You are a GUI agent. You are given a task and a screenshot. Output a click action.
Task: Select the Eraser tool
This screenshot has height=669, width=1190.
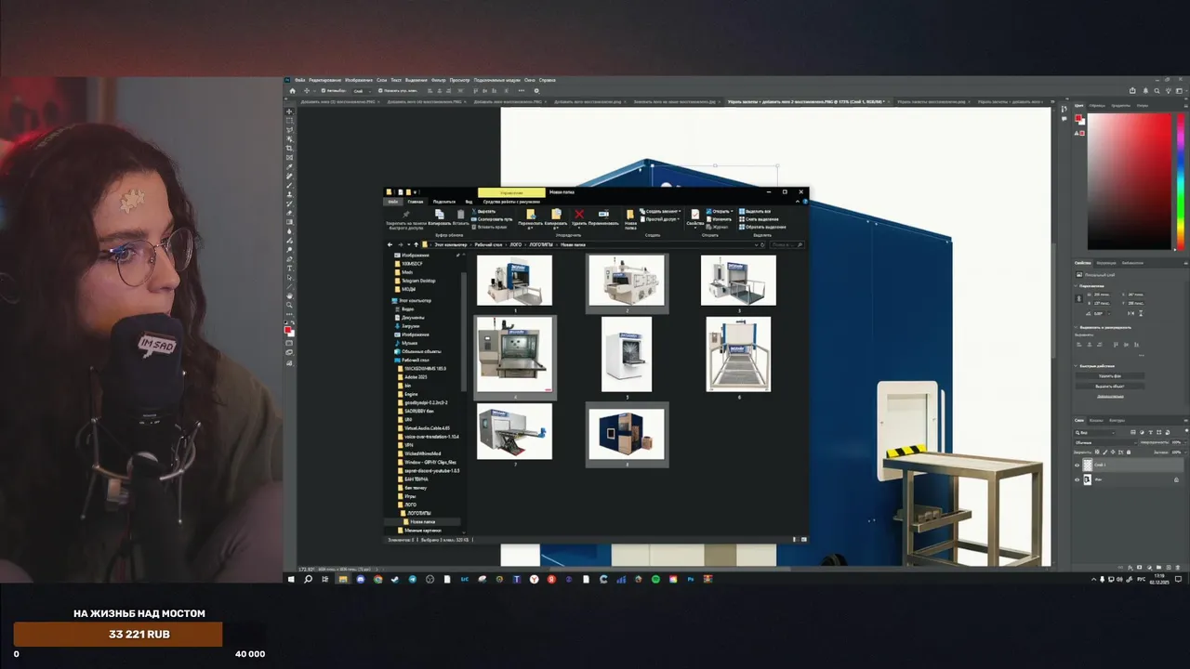(290, 213)
